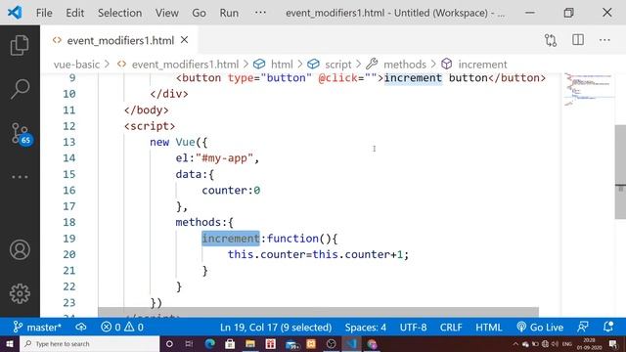Open the Go menu
Image resolution: width=626 pixels, height=352 pixels.
pyautogui.click(x=199, y=13)
